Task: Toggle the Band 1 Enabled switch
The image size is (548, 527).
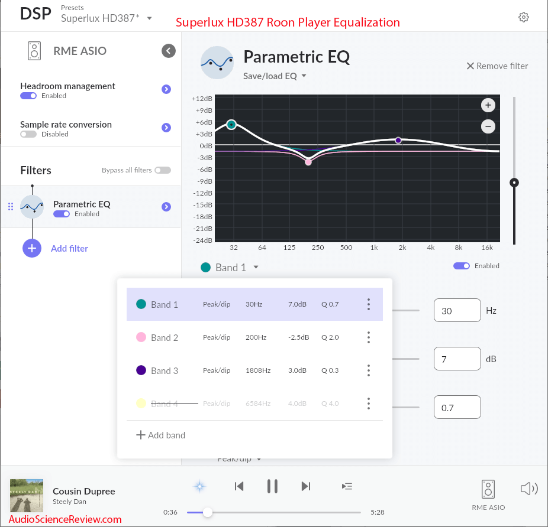Action: coord(462,266)
